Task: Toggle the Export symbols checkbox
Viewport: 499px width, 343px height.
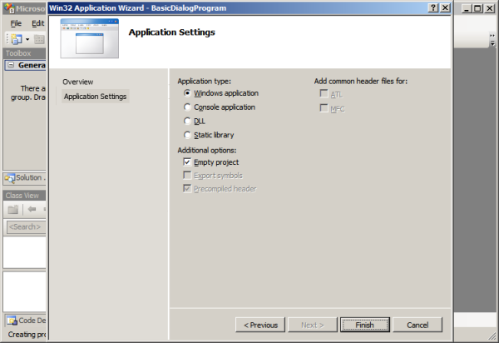Action: pyautogui.click(x=187, y=176)
